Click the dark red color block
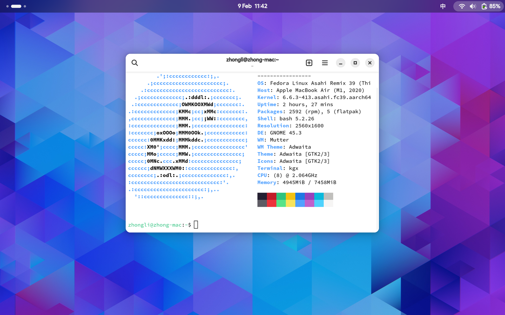505x315 pixels. pyautogui.click(x=271, y=196)
